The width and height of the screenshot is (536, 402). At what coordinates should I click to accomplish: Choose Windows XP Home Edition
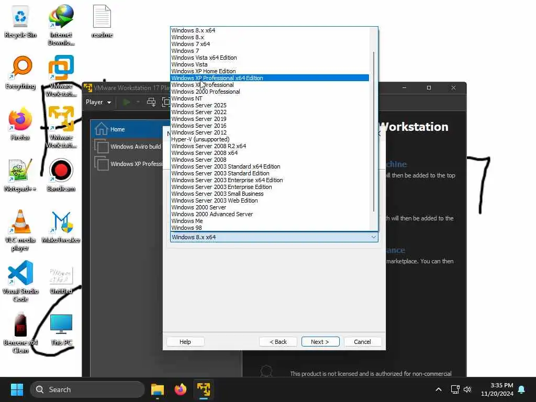[x=270, y=71]
